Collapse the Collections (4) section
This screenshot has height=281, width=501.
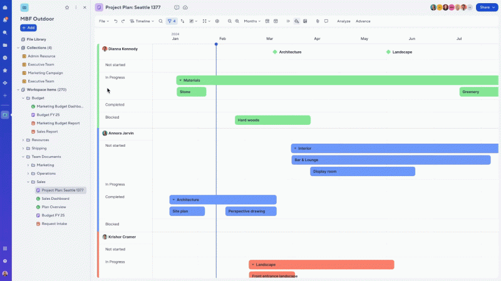point(18,48)
